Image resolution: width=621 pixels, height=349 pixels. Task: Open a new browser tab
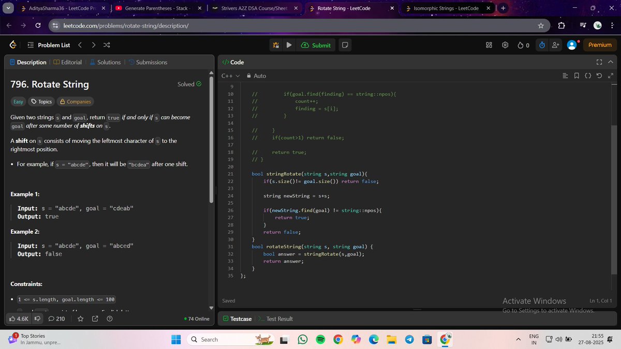[504, 8]
